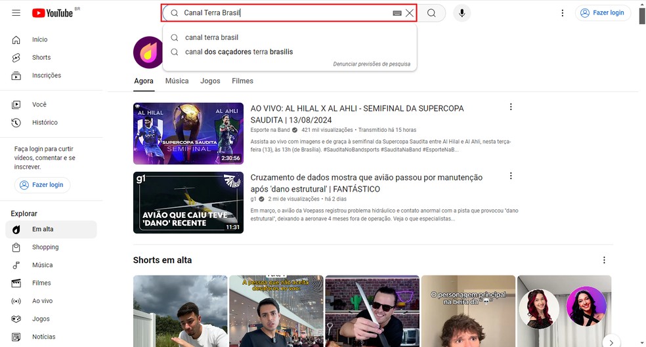The image size is (646, 347).
Task: Open the Short with man holding knife
Action: point(372,311)
